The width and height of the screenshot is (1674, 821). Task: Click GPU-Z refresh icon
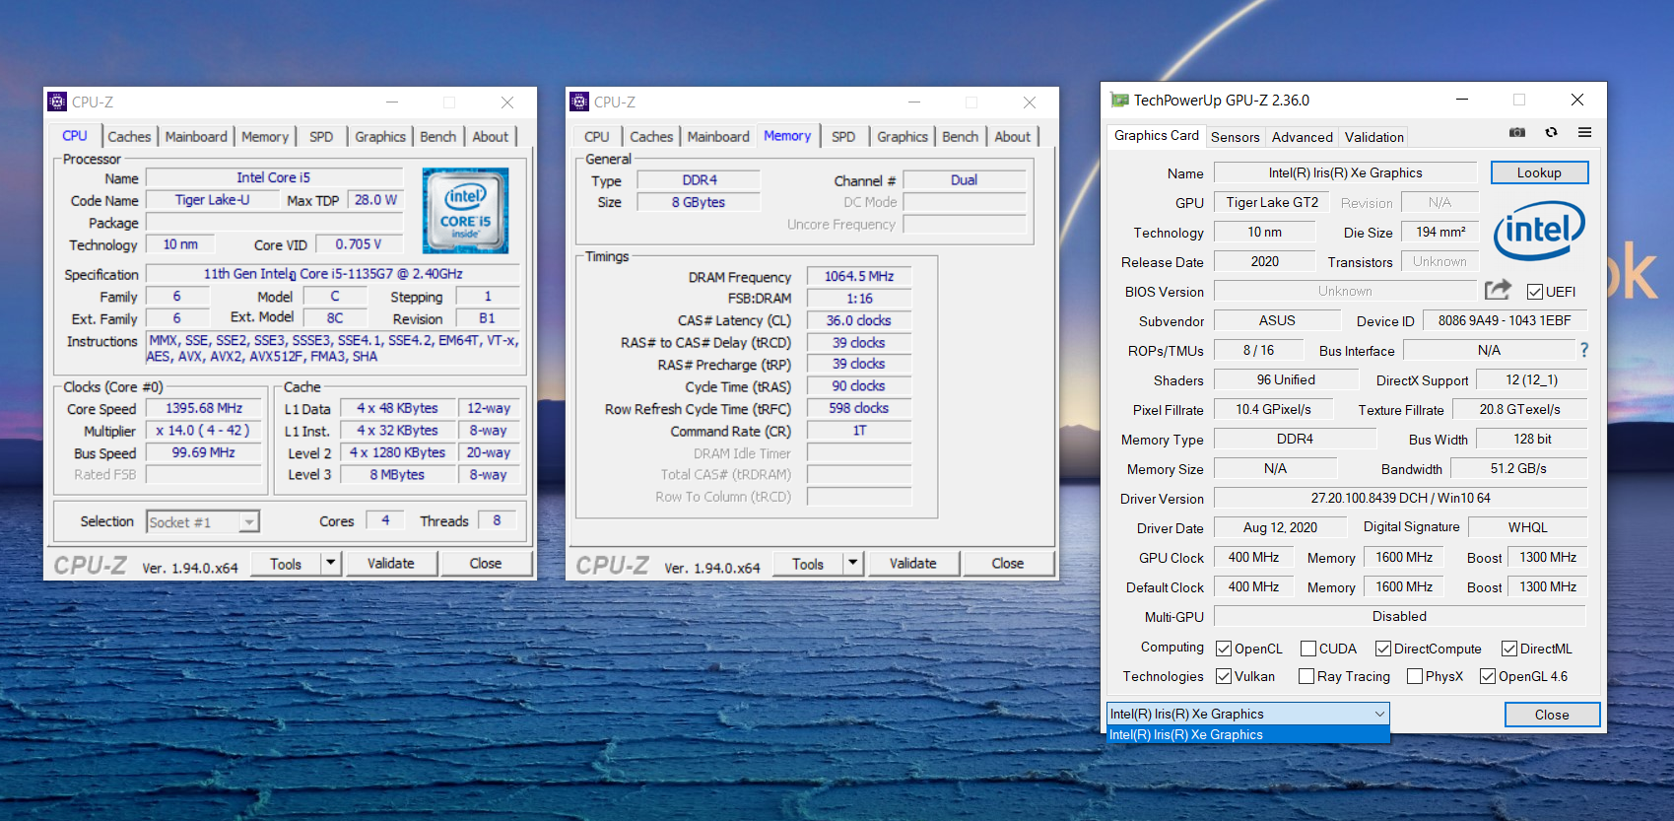[1551, 132]
